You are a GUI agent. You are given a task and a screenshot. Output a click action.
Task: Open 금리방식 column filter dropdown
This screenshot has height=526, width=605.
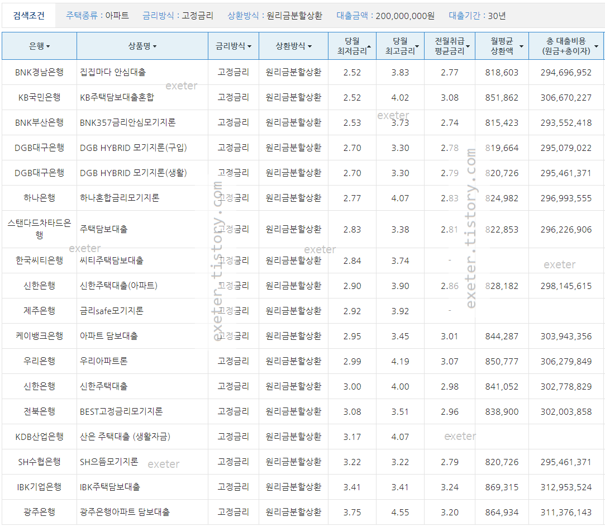pyautogui.click(x=234, y=46)
